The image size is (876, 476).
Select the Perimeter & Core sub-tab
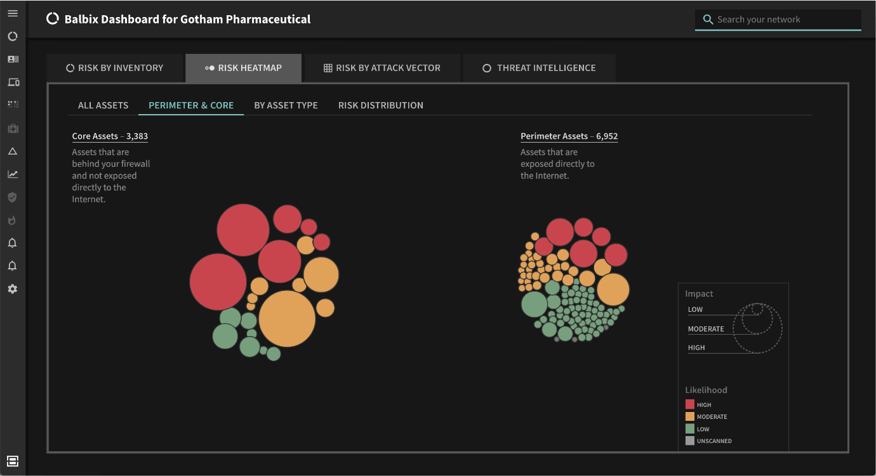pyautogui.click(x=191, y=105)
